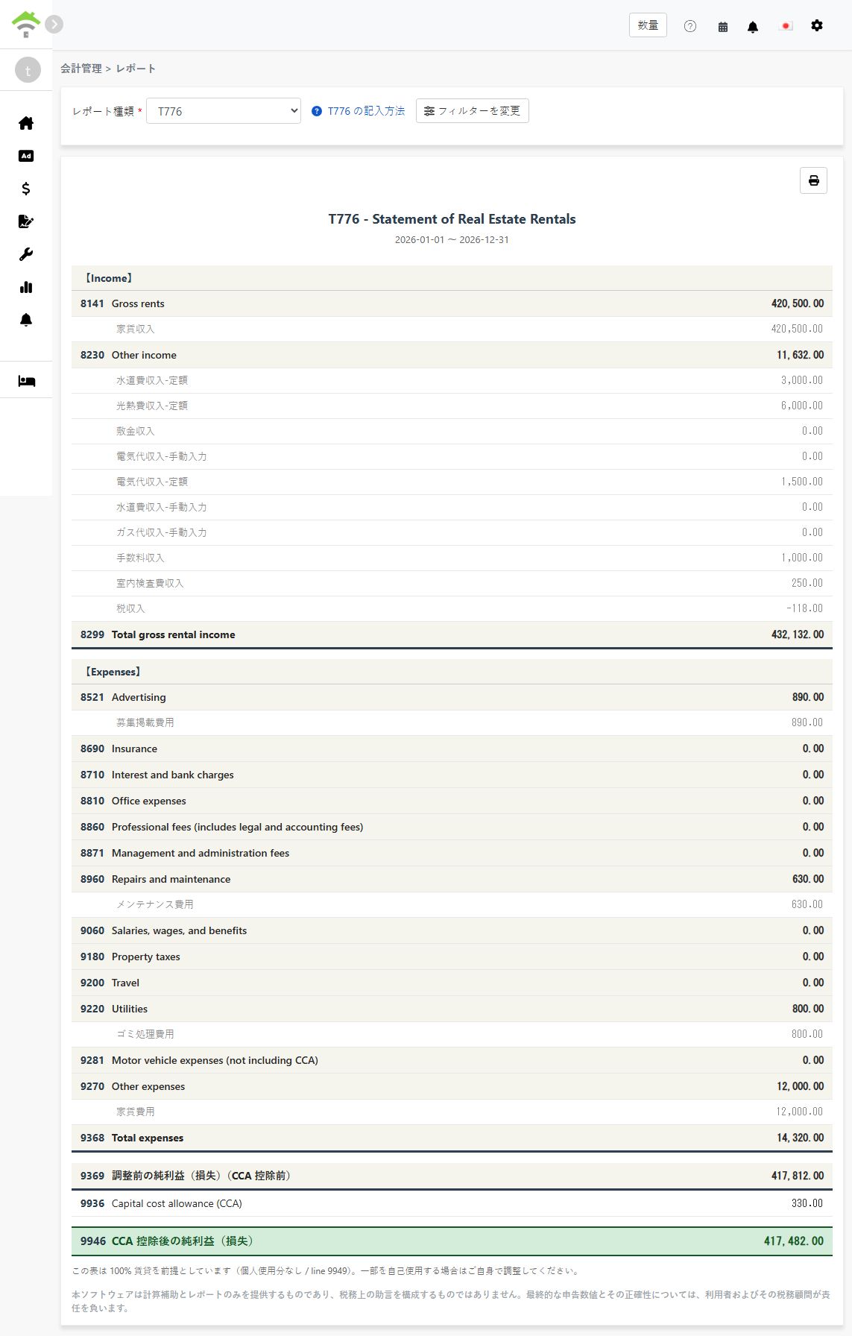Select the 8860 Professional fees row

pos(452,827)
